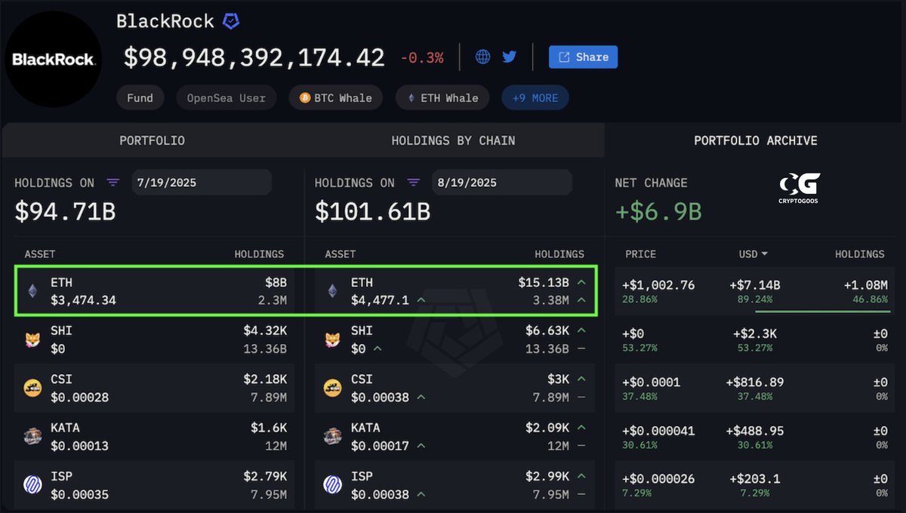Click PRICE column header in net change
Image resolution: width=906 pixels, height=513 pixels.
pos(640,254)
